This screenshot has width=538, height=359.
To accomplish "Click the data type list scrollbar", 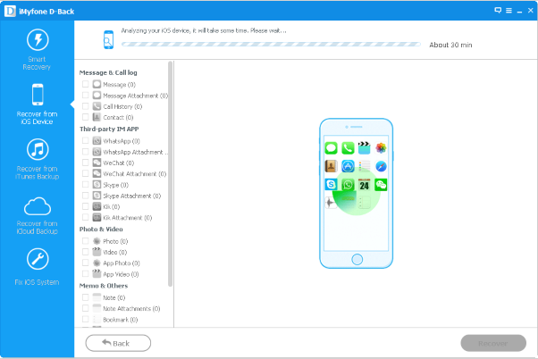I will click(x=170, y=174).
